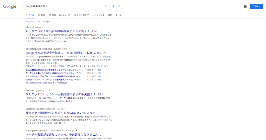The image size is (266, 140).
Task: Open sublink Google検索の結果画面を中央揃えにする方法
Action: pyautogui.click(x=54, y=70)
